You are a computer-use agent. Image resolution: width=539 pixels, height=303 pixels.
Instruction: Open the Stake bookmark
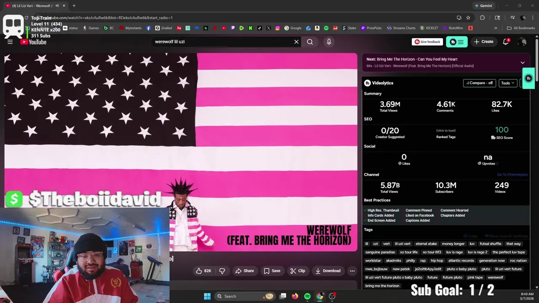[x=349, y=28]
